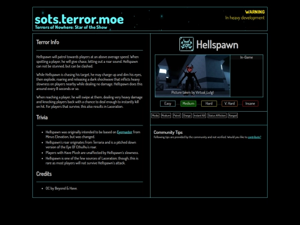Click the Community Tips heading

click(x=168, y=132)
